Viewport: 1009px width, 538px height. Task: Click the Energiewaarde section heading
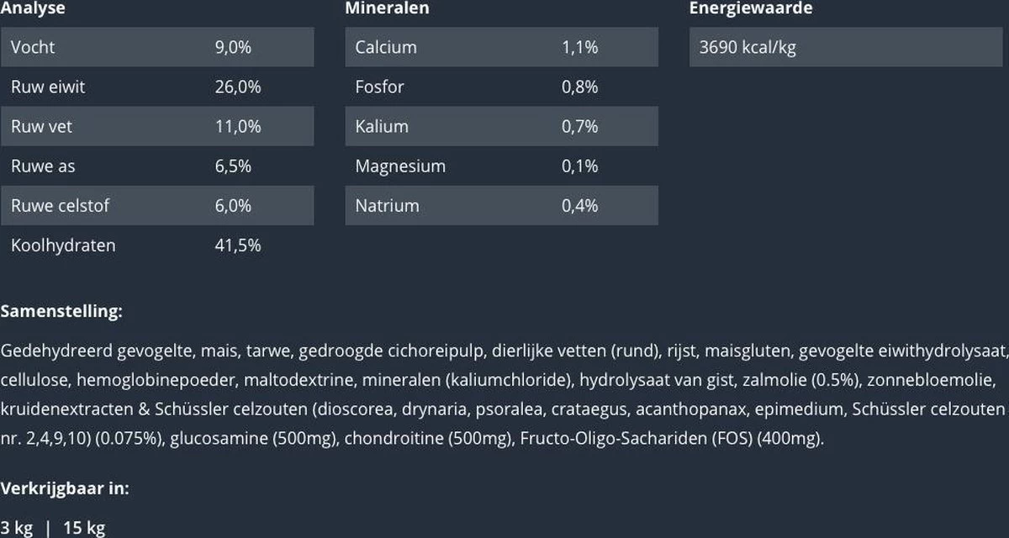click(751, 8)
